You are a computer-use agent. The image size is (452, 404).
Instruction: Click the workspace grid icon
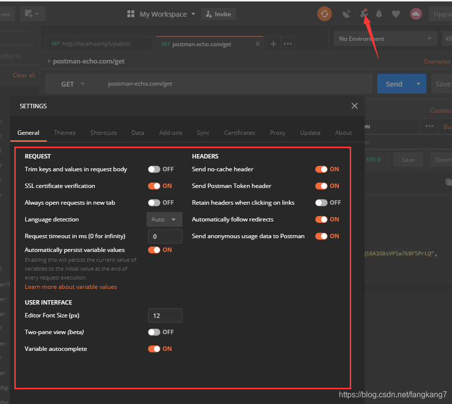coord(131,14)
